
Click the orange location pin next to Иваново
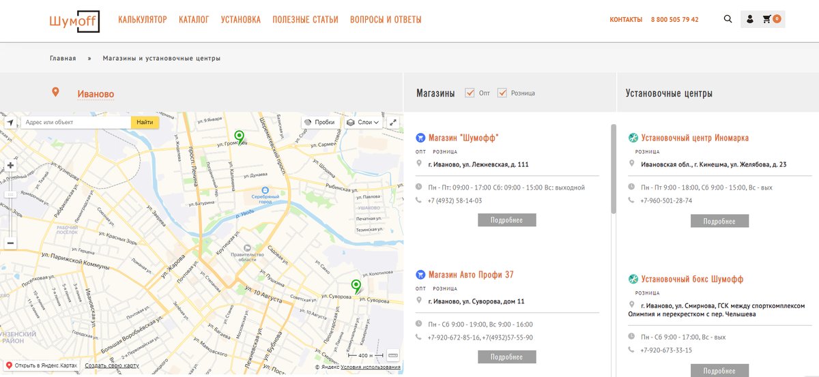(x=56, y=93)
